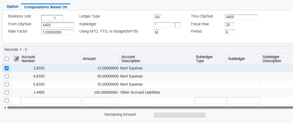Click the Records 1 - 5 label
Screen dimensions: 293x123
(x=16, y=50)
